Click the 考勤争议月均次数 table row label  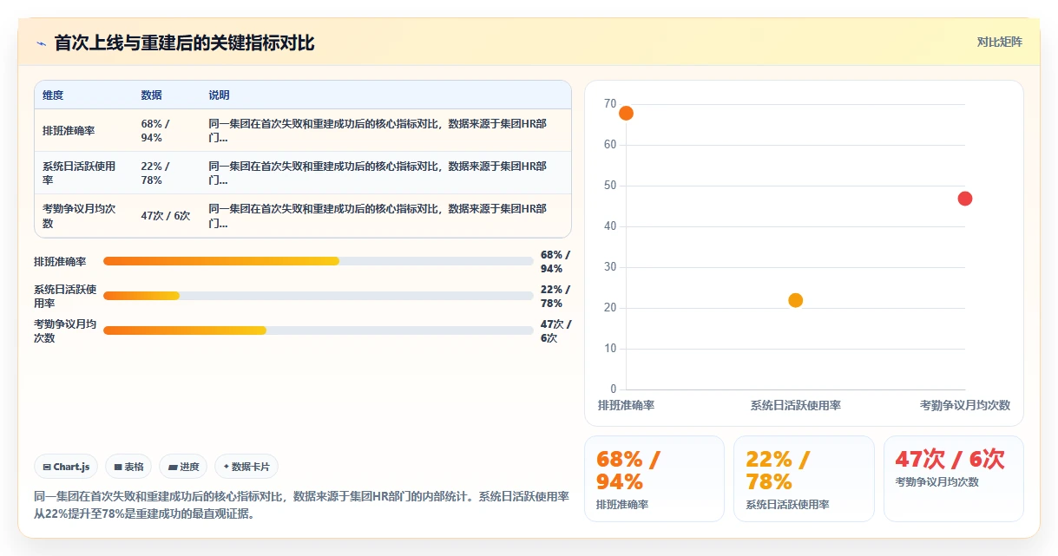(79, 216)
